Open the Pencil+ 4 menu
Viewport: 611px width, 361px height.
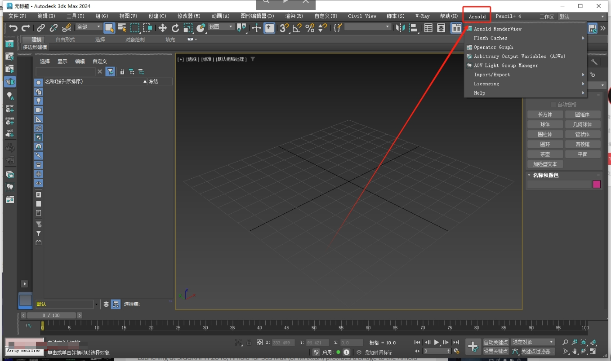[508, 16]
